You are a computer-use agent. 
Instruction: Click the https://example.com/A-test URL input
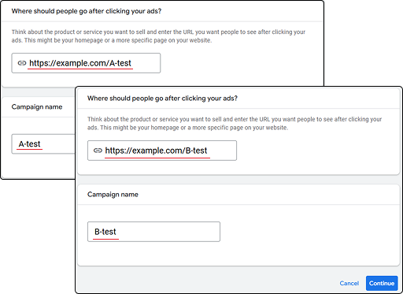coord(86,63)
